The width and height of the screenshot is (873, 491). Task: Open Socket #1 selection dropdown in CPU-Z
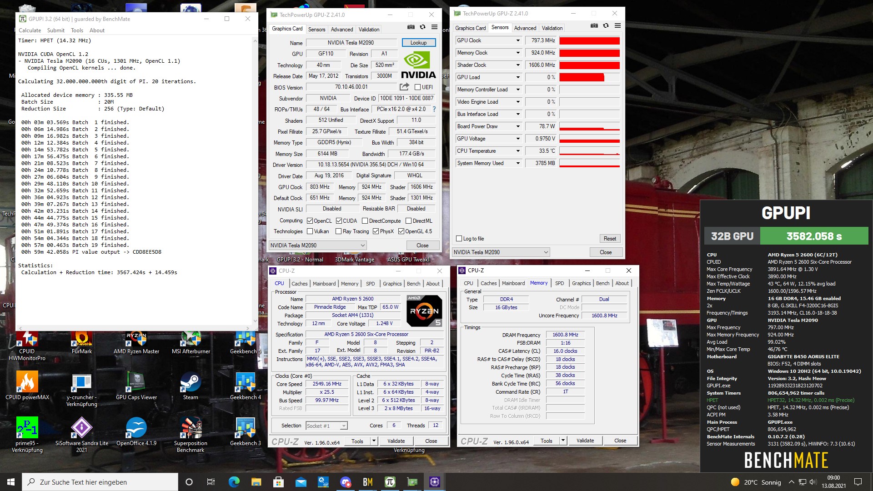pyautogui.click(x=326, y=426)
